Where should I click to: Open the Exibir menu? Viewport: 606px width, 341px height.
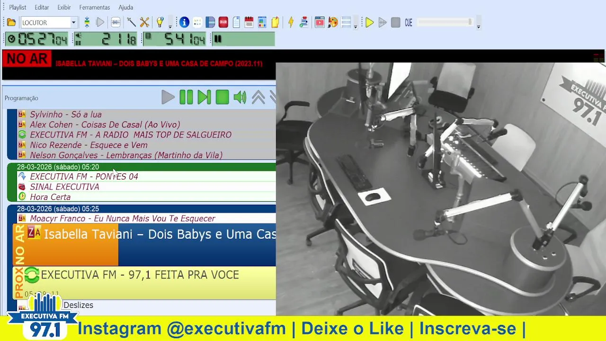click(64, 7)
